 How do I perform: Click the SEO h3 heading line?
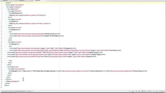(14, 21)
